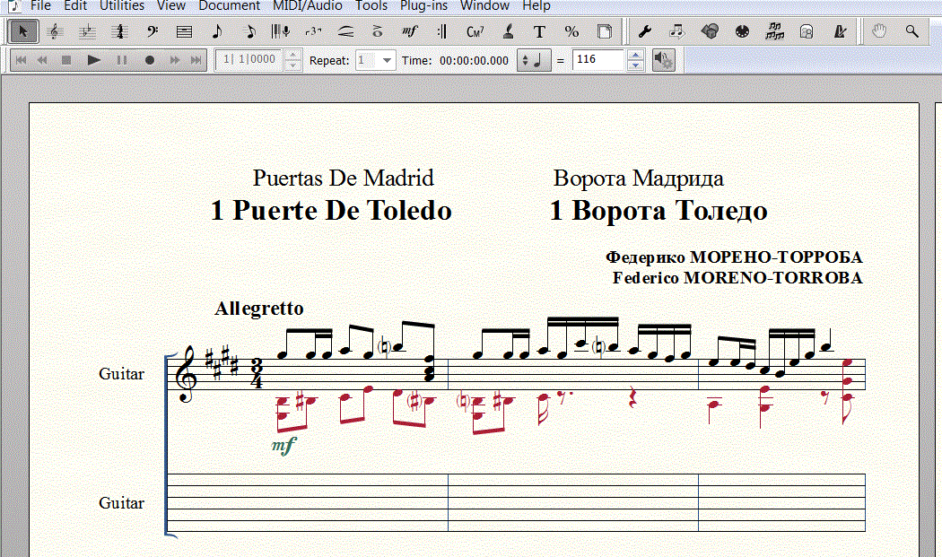The width and height of the screenshot is (942, 557).
Task: Open the Resize percent tool
Action: click(572, 31)
